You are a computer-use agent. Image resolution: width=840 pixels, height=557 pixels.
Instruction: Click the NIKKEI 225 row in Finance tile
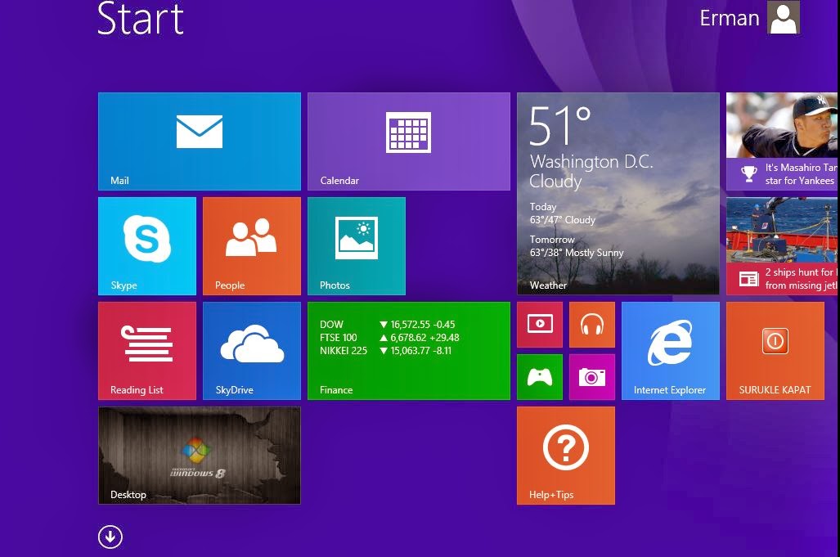(x=386, y=351)
